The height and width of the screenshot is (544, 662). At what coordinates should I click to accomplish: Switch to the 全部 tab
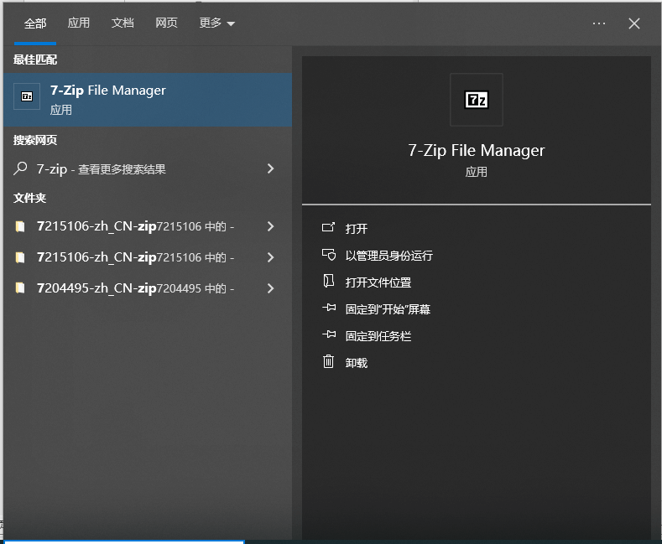(35, 23)
